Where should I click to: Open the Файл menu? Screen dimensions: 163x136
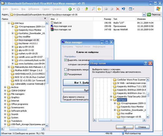(x=5, y=9)
